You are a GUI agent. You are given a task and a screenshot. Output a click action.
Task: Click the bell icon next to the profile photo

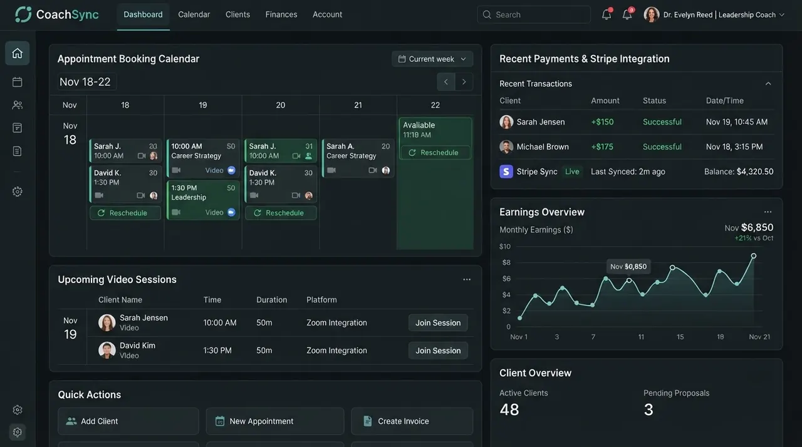(x=627, y=14)
